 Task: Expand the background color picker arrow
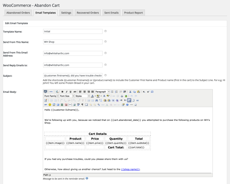101,96
